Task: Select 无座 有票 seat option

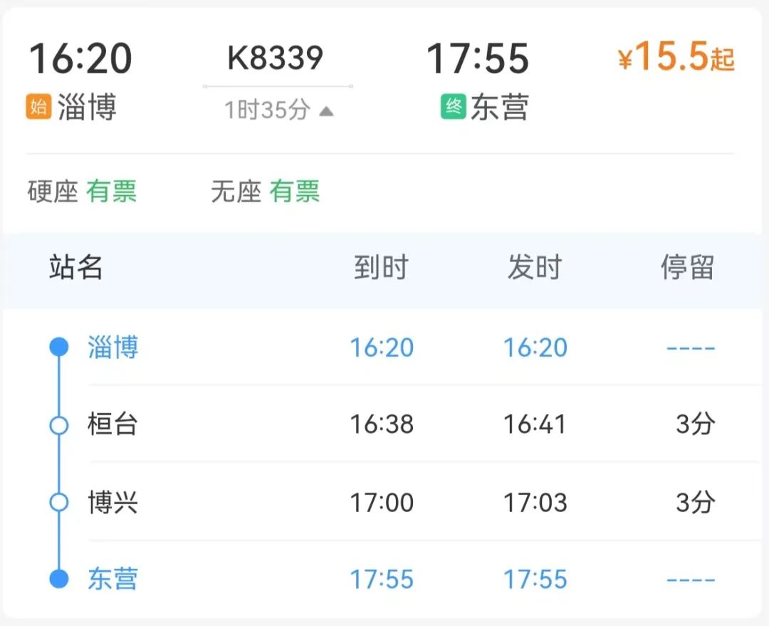Action: [265, 192]
